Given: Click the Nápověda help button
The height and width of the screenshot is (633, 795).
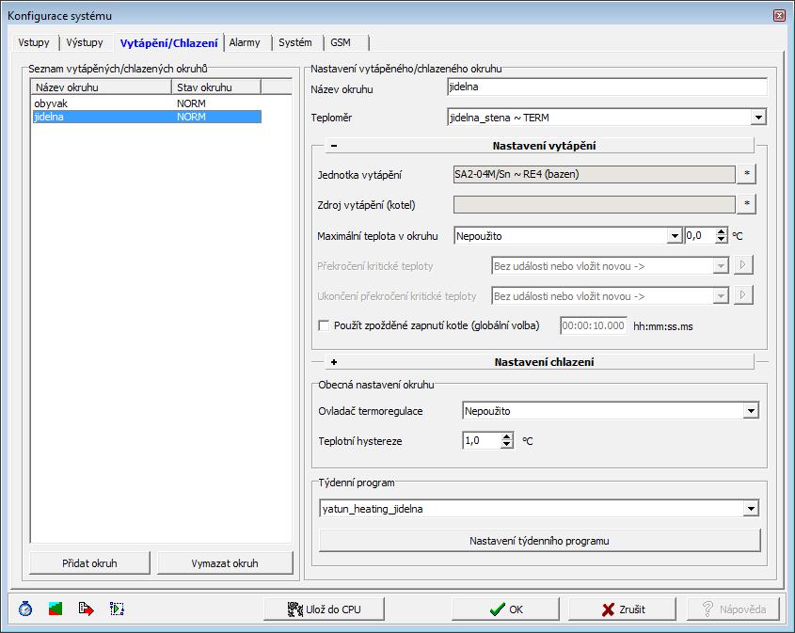Looking at the screenshot, I should pyautogui.click(x=733, y=609).
